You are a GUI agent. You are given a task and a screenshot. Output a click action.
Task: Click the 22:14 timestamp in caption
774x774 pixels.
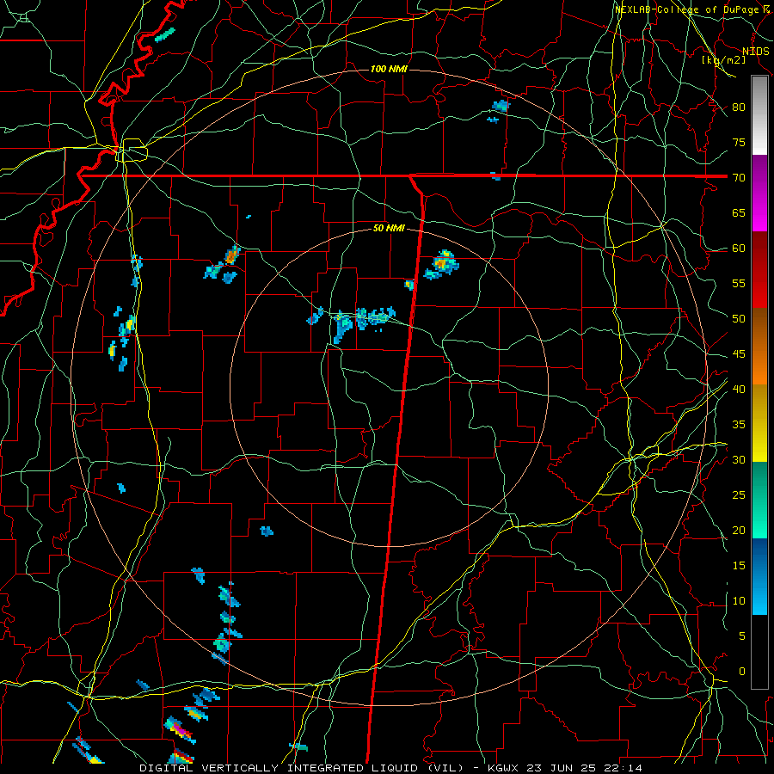tap(622, 768)
